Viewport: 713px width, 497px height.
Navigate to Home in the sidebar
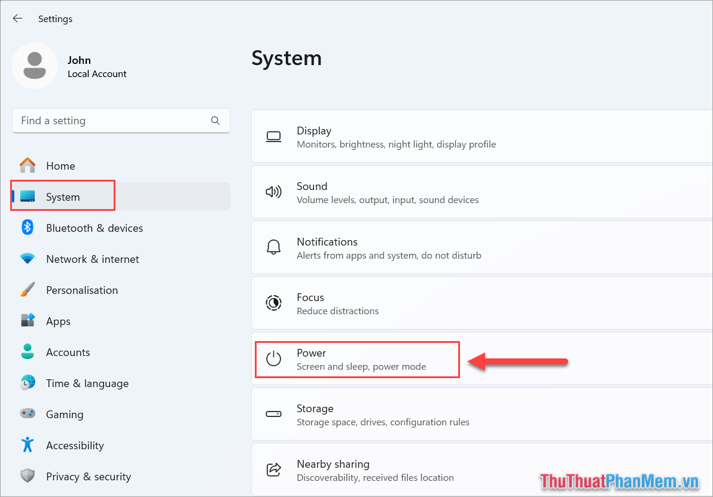click(x=60, y=165)
